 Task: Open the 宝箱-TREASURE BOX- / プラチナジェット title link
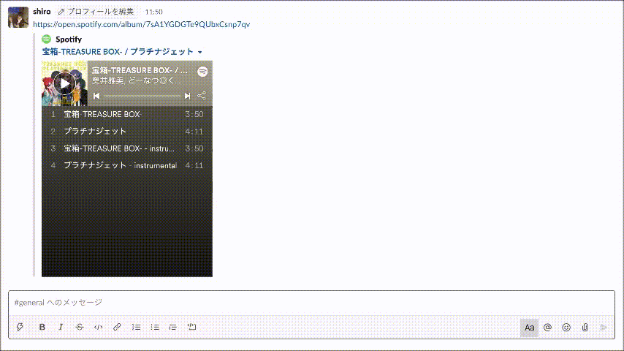tap(118, 52)
